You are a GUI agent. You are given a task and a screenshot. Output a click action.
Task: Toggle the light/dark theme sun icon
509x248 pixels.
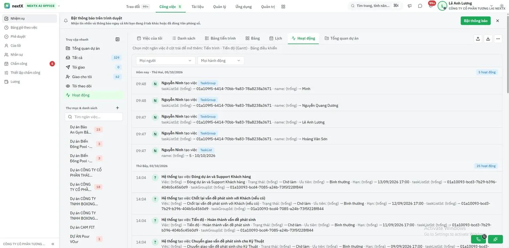(x=502, y=6)
